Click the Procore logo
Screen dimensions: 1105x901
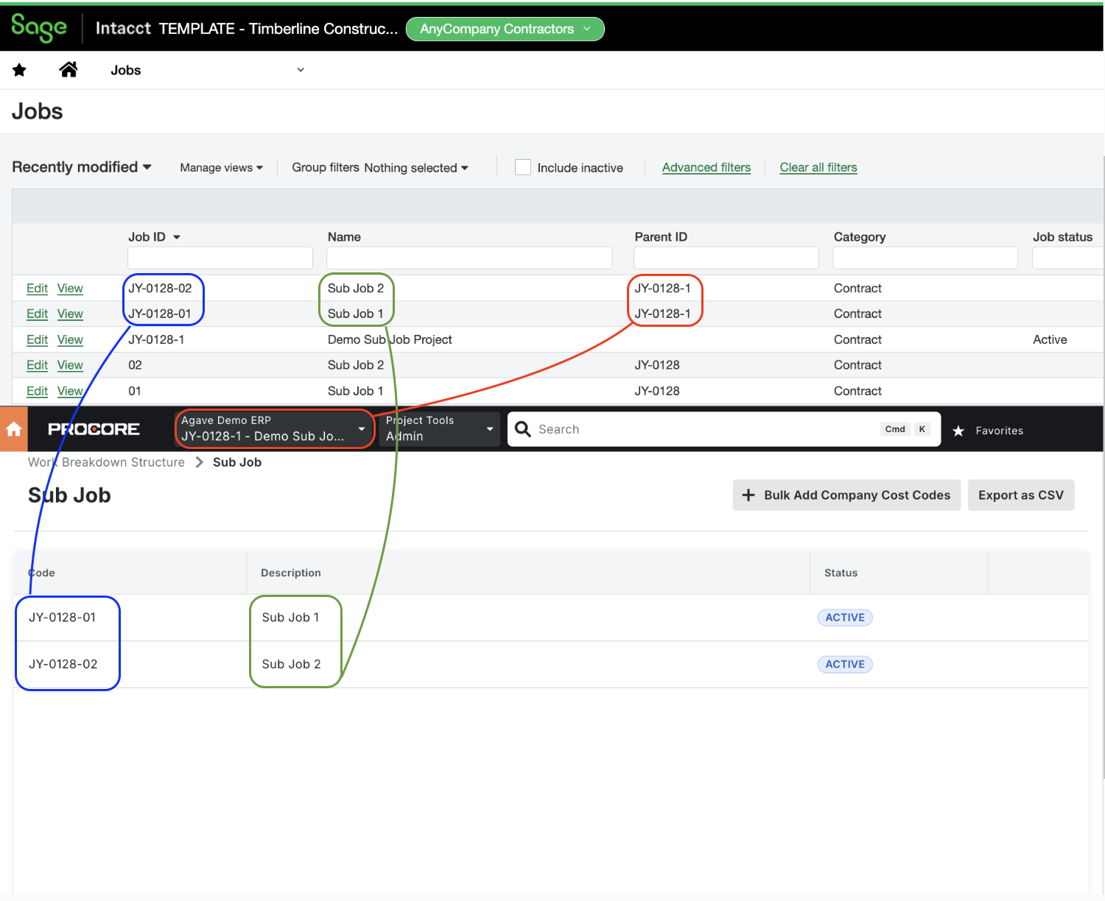94,429
